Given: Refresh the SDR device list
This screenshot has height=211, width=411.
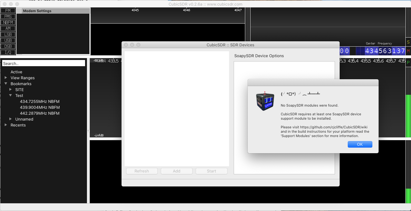Looking at the screenshot, I should pyautogui.click(x=141, y=171).
